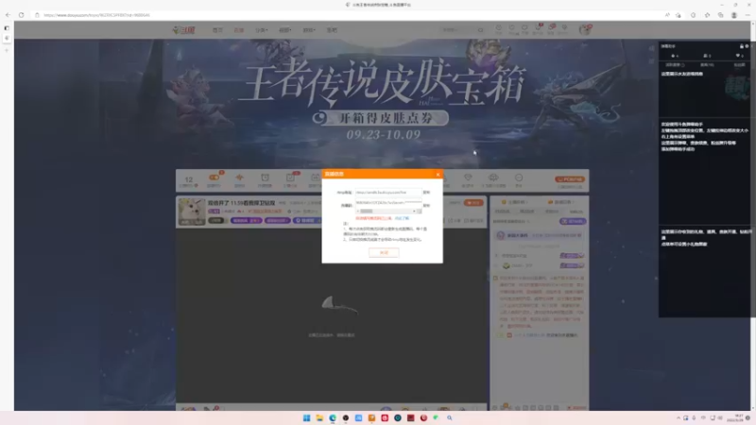Click the orange waveform icon in streamer toolbar
The height and width of the screenshot is (425, 756).
click(x=240, y=179)
